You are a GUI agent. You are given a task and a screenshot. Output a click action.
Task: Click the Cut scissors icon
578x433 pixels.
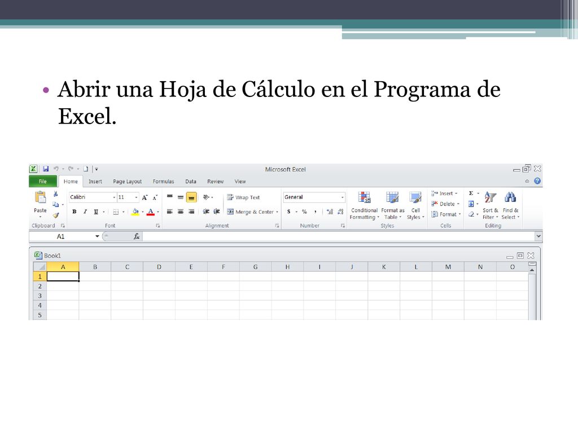pyautogui.click(x=56, y=194)
